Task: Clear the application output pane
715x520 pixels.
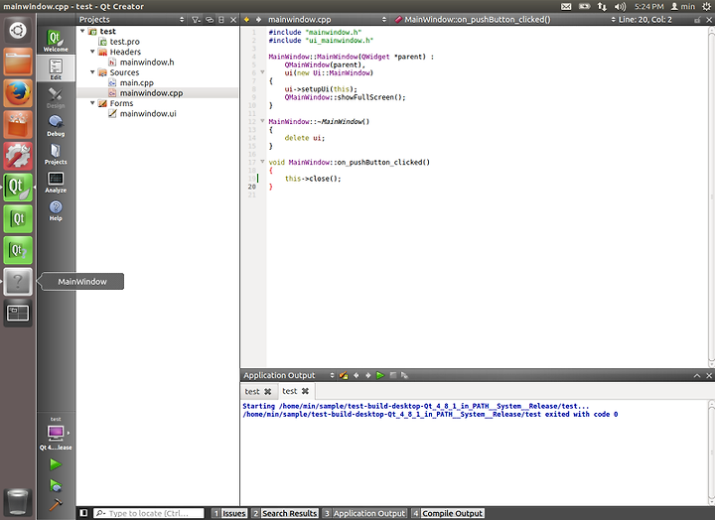Action: (x=344, y=375)
